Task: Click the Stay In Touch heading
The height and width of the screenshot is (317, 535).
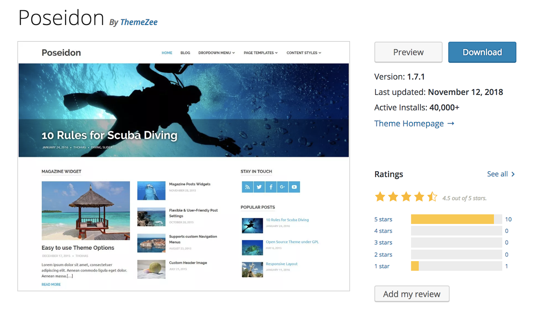Action: (x=256, y=172)
